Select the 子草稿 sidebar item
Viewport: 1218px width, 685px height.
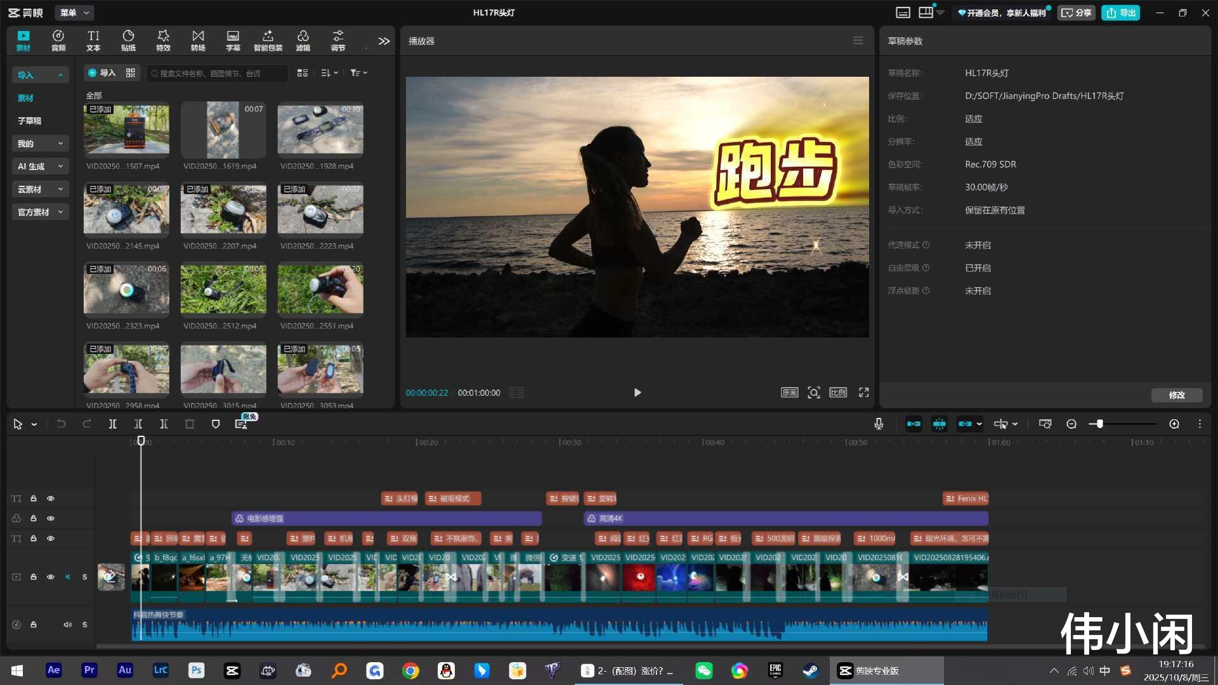29,121
